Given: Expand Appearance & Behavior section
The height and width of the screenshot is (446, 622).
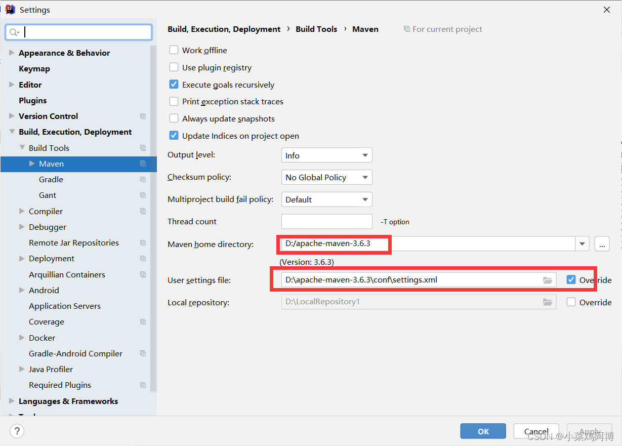Looking at the screenshot, I should (12, 53).
